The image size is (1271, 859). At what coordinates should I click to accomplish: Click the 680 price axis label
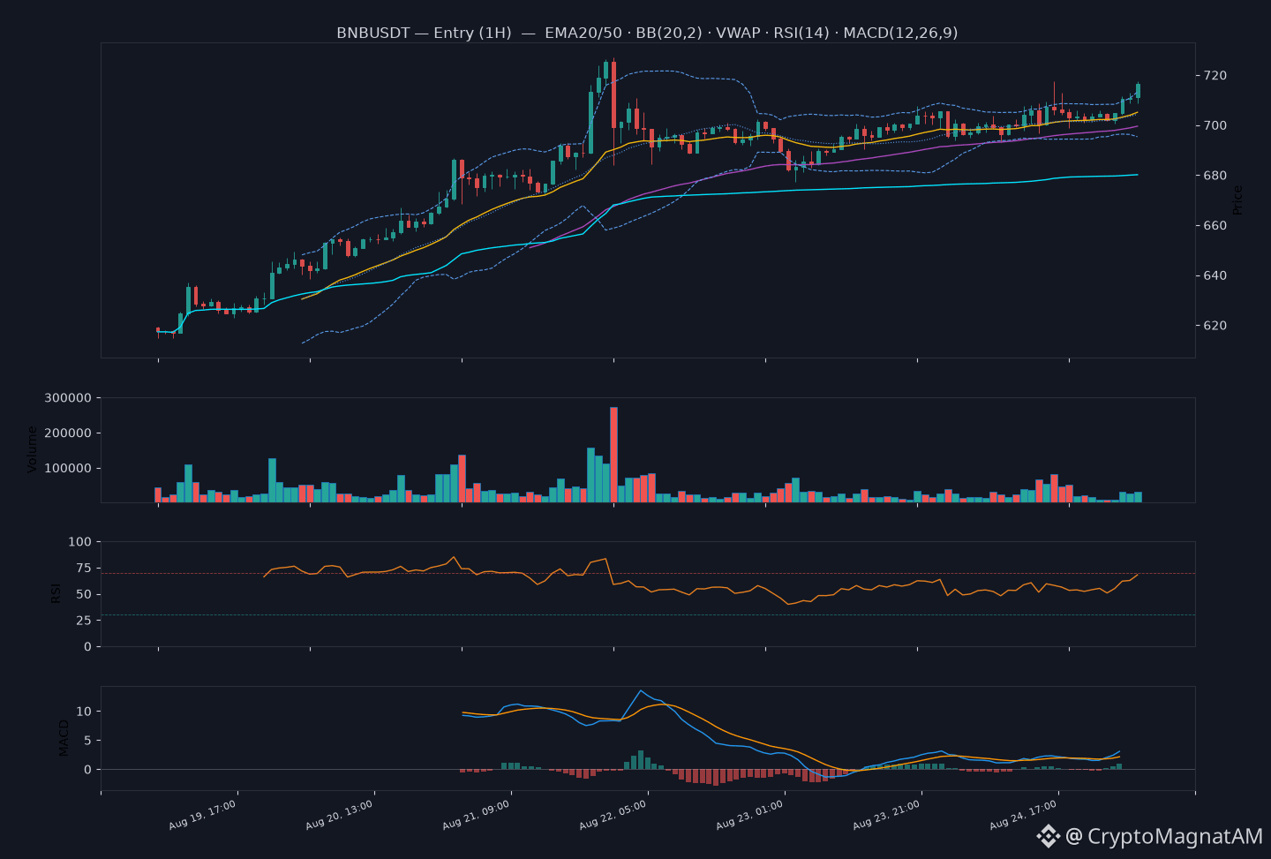[1215, 176]
